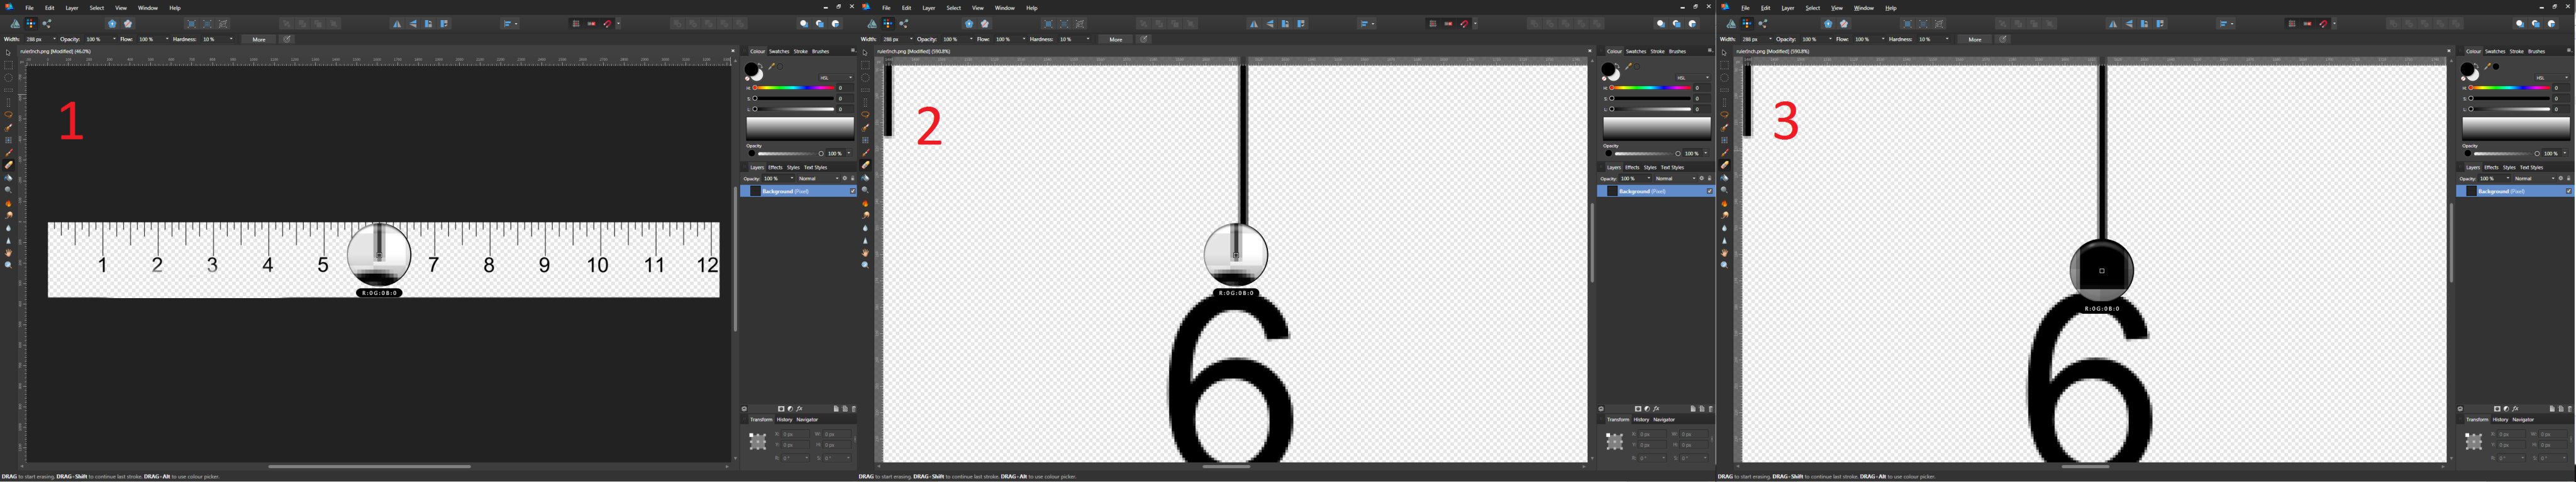
Task: Click the eyedropper icon in right window Colour panel
Action: coord(2487,67)
